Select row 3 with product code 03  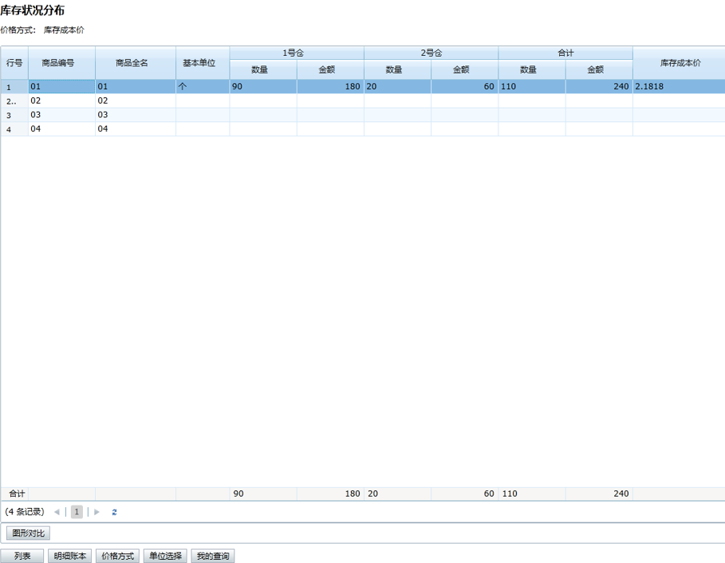coord(61,115)
